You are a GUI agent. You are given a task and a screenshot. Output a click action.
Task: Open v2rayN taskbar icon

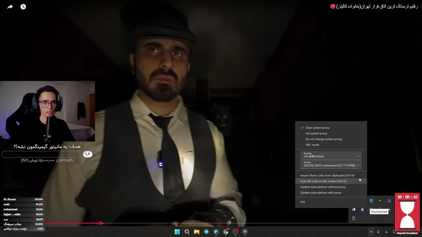click(216, 232)
